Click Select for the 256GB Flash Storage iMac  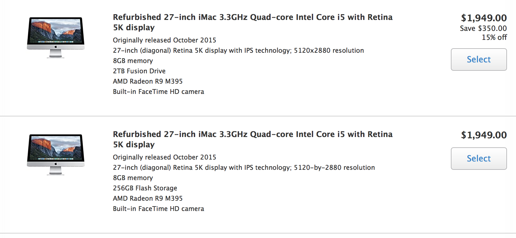coord(479,159)
